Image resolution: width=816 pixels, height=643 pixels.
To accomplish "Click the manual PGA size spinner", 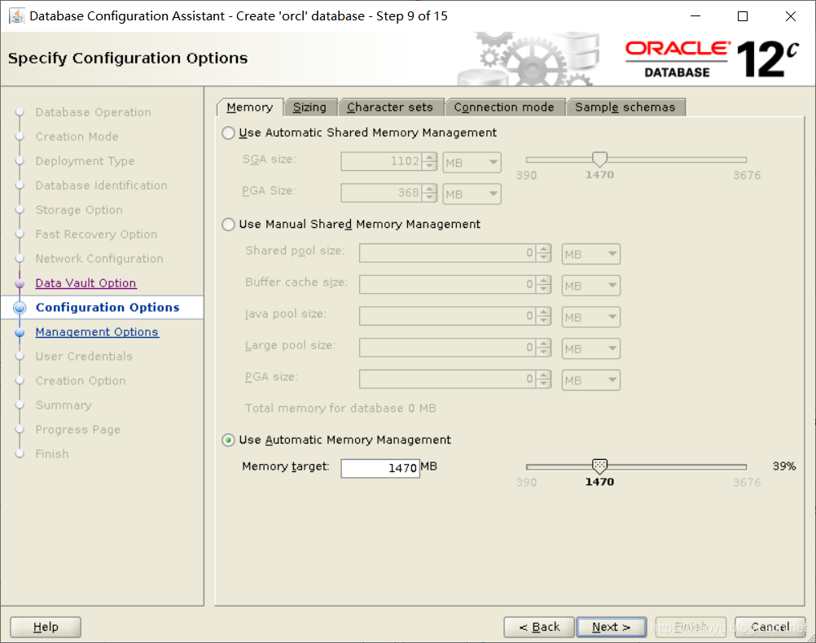I will [544, 378].
